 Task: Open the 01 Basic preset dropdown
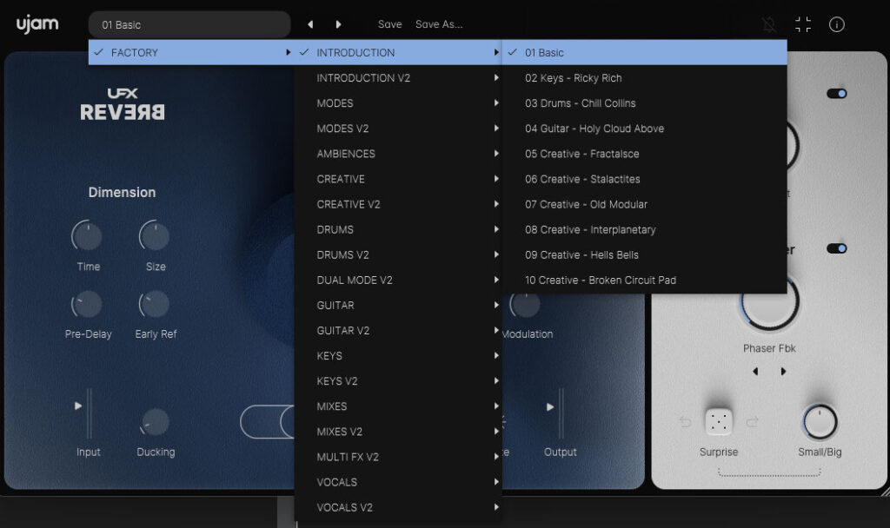[x=189, y=25]
